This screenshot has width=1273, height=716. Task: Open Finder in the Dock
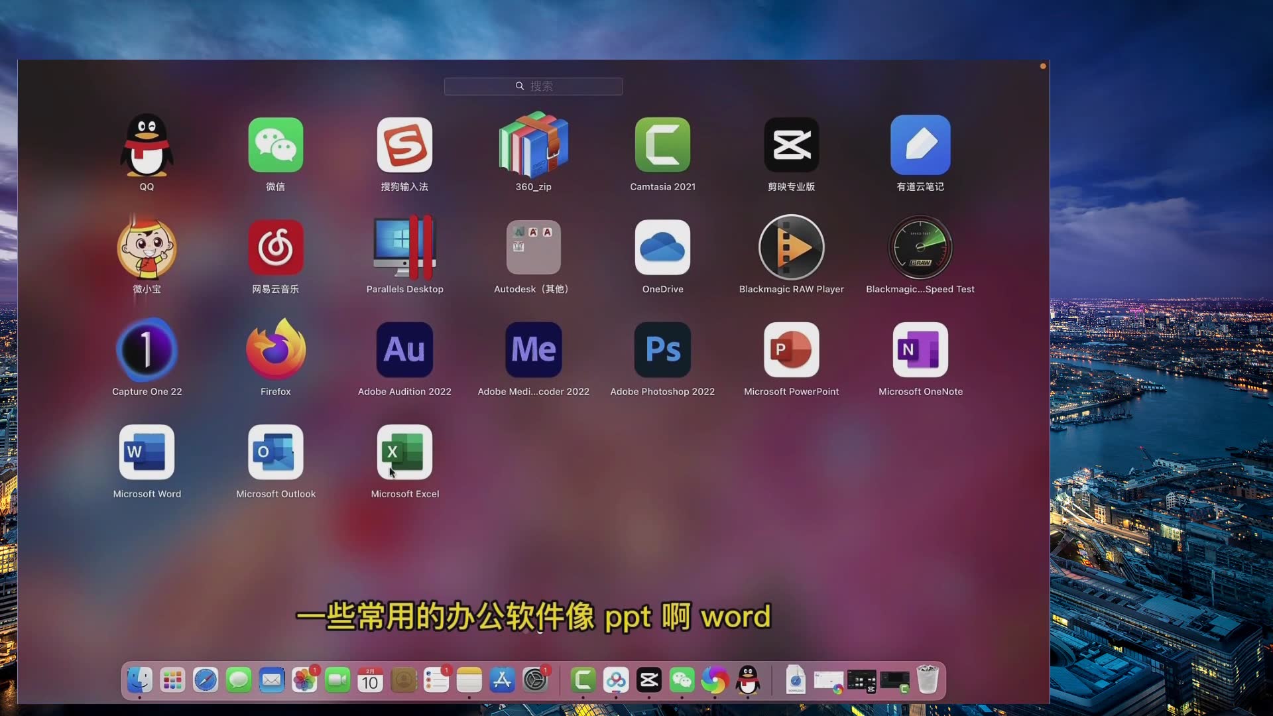click(139, 680)
